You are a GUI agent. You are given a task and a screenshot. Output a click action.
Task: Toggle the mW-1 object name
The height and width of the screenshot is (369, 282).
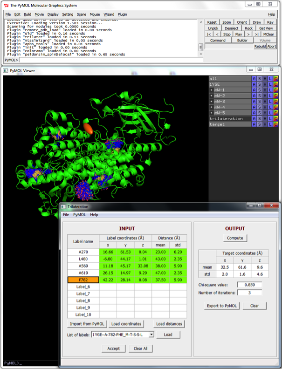pos(232,90)
